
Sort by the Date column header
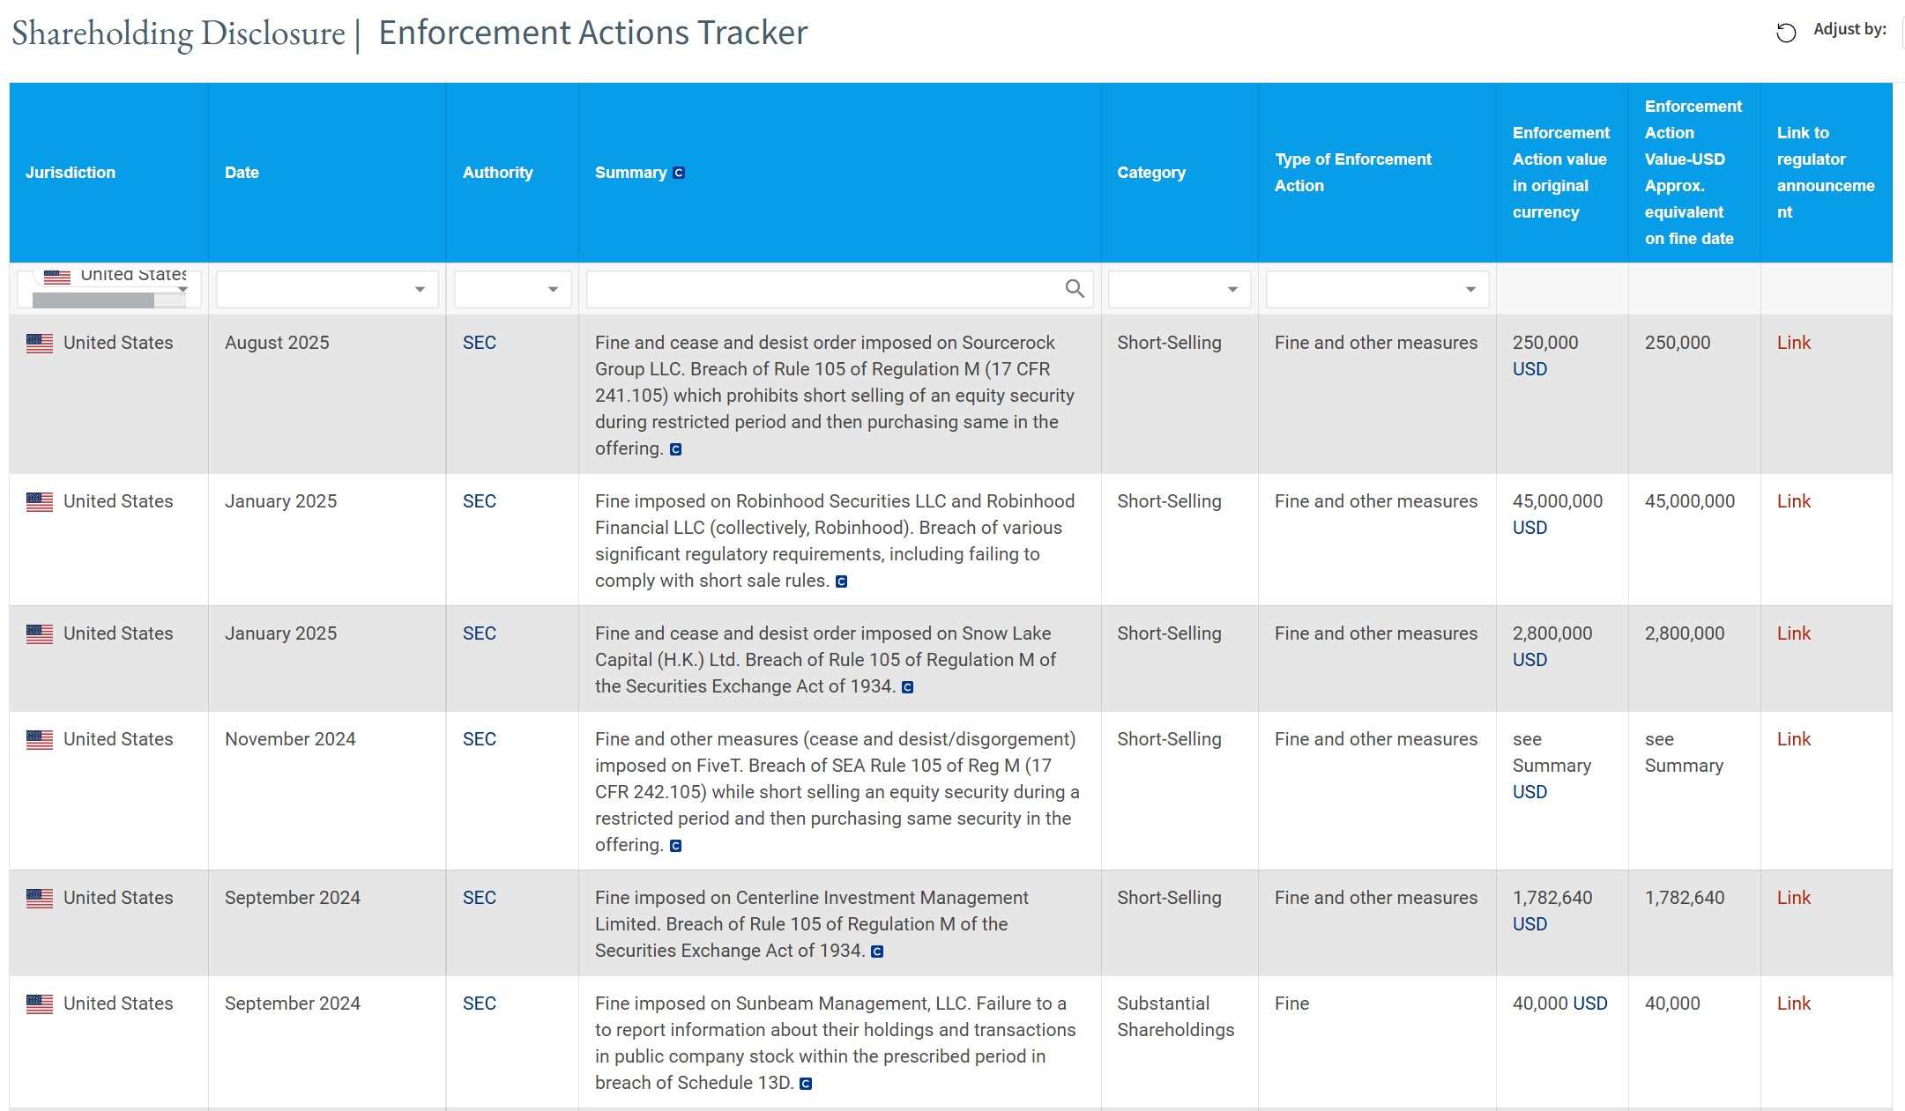coord(242,173)
